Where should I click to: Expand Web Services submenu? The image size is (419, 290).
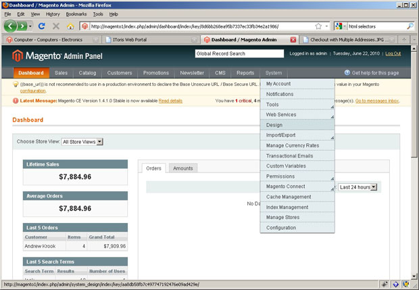coord(332,117)
